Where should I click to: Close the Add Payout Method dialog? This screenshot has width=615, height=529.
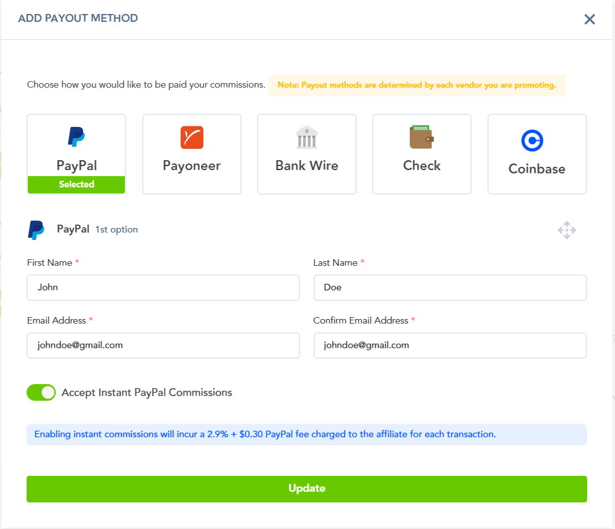pos(589,19)
